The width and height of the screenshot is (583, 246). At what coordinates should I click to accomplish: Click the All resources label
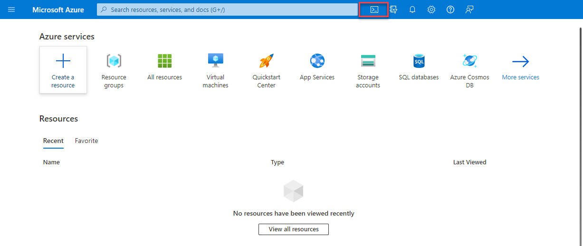point(165,77)
